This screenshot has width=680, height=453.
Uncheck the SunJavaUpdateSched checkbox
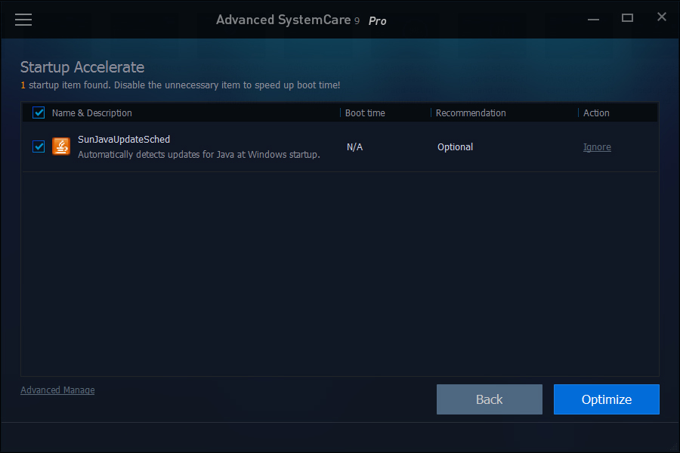pos(39,146)
